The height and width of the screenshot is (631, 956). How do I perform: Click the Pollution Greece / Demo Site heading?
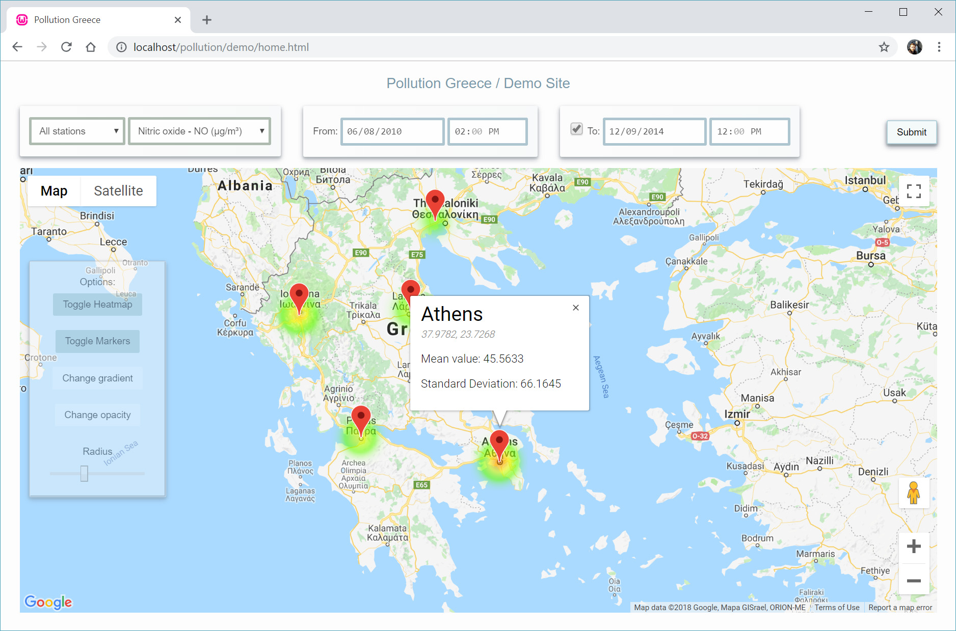click(478, 83)
